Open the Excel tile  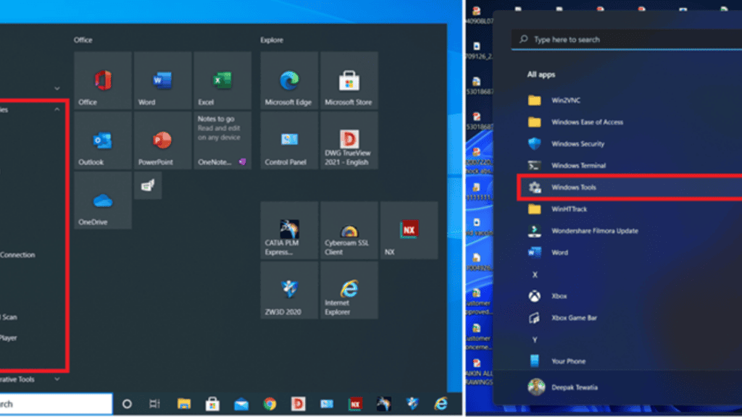pos(222,80)
